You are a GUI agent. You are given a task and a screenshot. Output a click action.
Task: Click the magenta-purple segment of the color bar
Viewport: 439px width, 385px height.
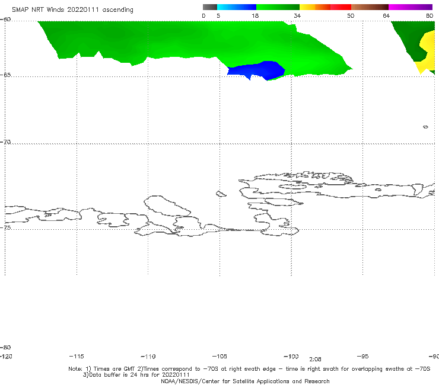411,7
